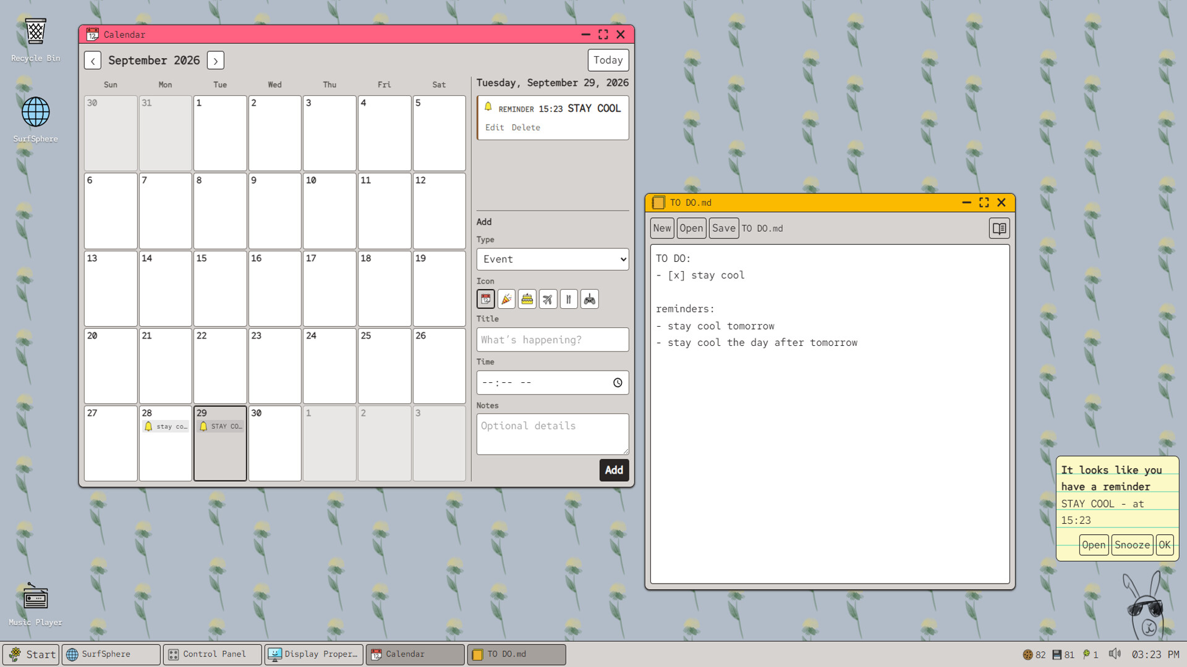Toggle preview mode book icon in TO DO.md
This screenshot has width=1187, height=667.
tap(999, 229)
